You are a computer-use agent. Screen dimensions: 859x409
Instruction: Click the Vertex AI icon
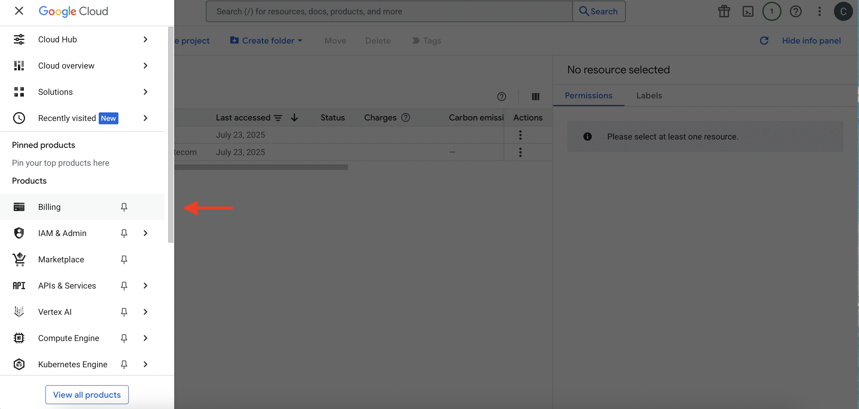19,312
